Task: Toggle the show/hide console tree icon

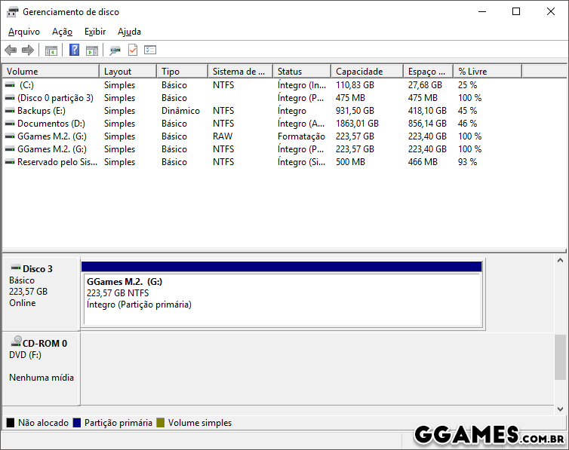Action: point(51,51)
